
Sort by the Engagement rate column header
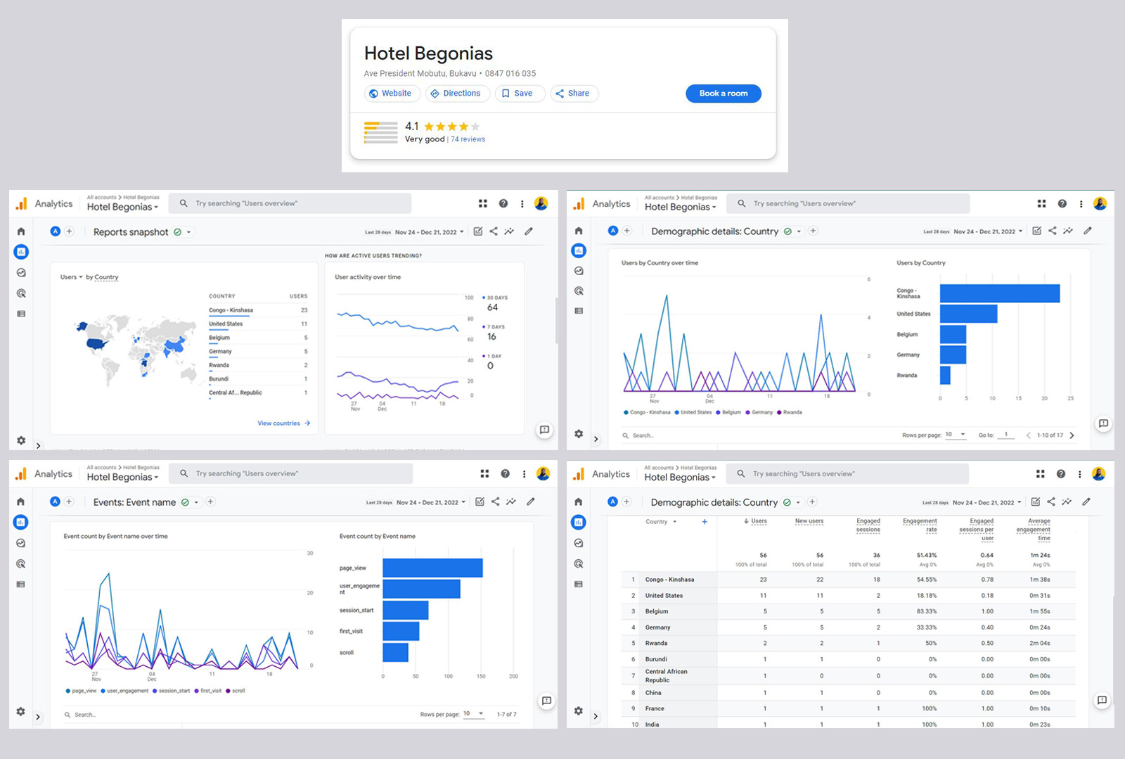[x=920, y=525]
